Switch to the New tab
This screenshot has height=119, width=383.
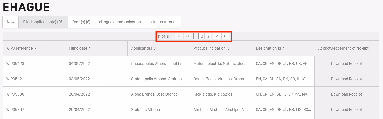point(11,22)
